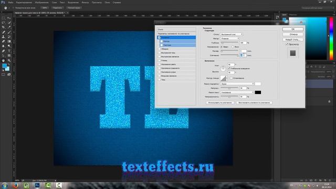Select the Вниз direction radio button

(x=233, y=47)
